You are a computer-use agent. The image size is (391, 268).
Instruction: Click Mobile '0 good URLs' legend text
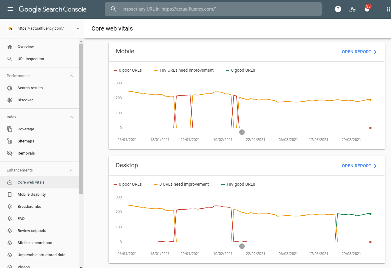pos(243,70)
